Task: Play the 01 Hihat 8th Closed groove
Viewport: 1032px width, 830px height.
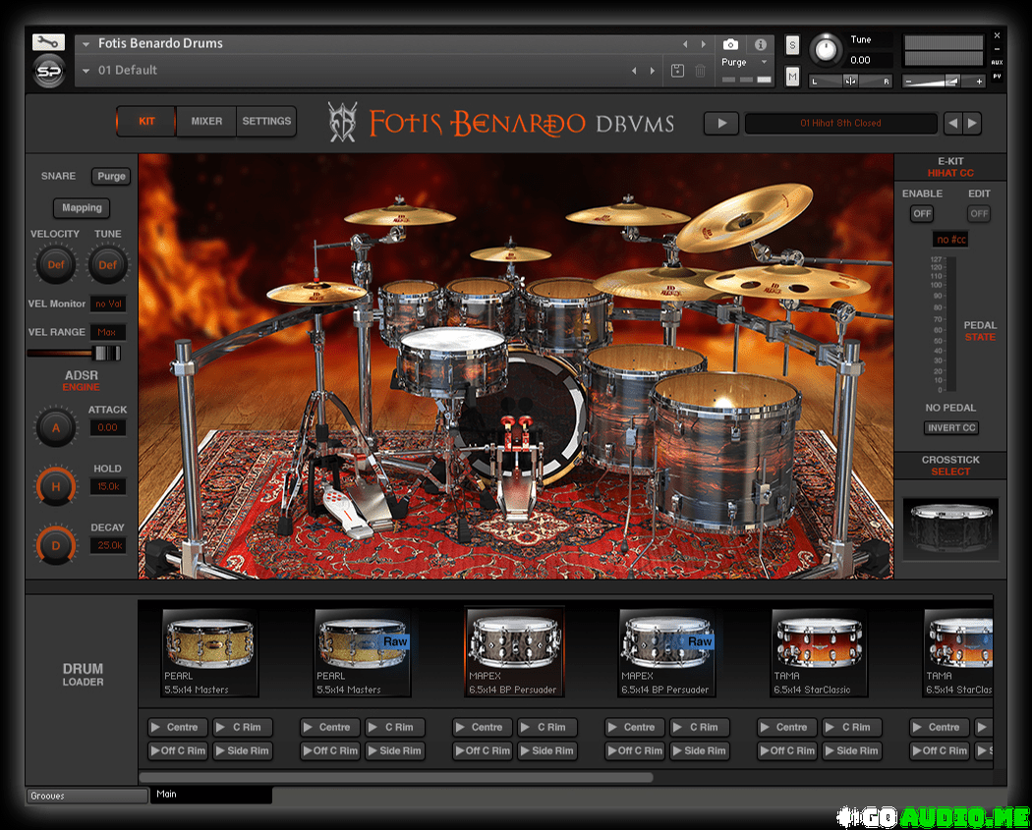Action: click(x=721, y=123)
